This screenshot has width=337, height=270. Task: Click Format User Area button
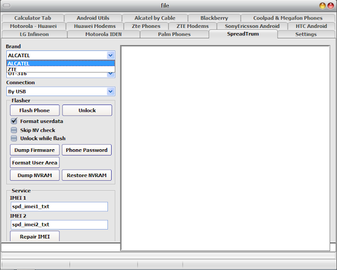pos(35,162)
